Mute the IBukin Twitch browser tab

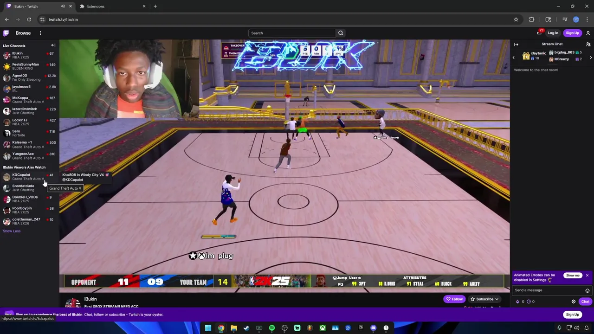pos(63,6)
